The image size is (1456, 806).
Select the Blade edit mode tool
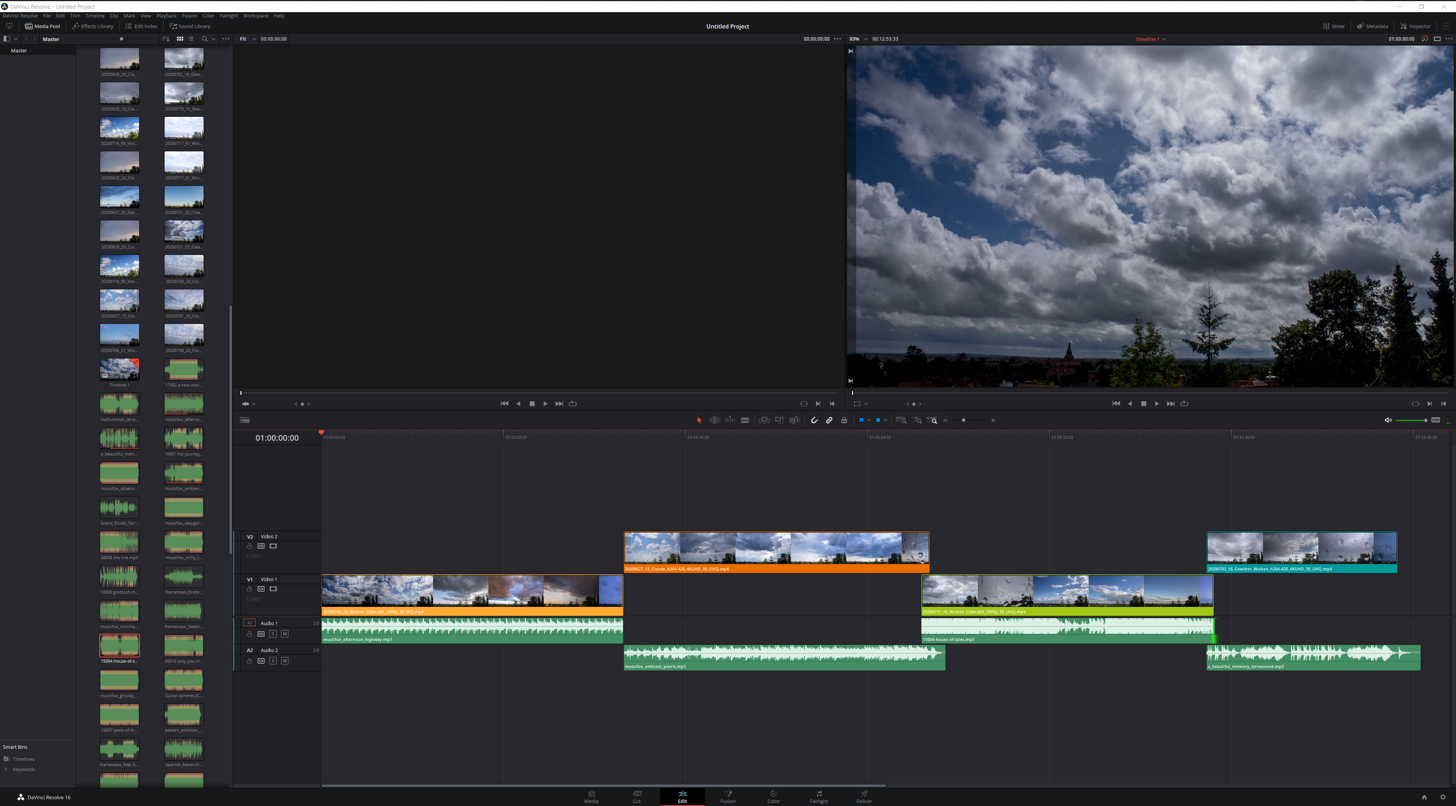click(x=745, y=420)
